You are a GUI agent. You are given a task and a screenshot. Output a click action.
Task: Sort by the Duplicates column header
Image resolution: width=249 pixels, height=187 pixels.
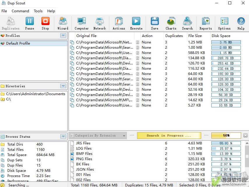click(175, 36)
